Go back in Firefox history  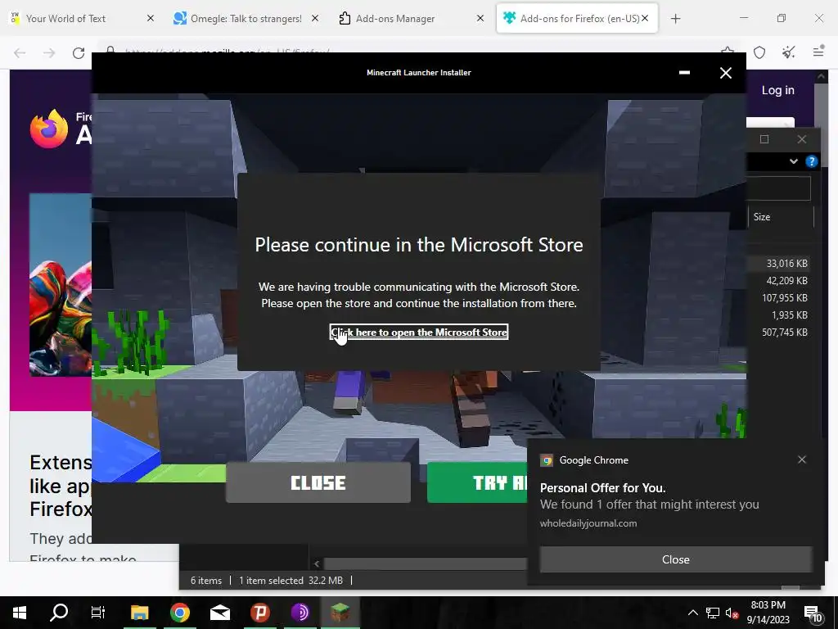click(20, 52)
